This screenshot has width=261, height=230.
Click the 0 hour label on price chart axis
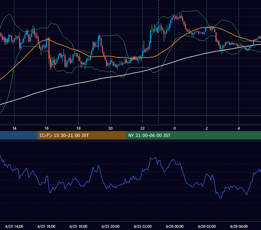[175, 128]
